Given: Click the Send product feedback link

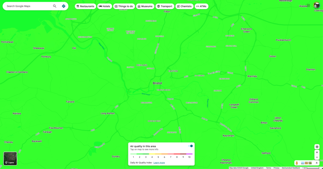Looking at the screenshot, I should [291, 168].
